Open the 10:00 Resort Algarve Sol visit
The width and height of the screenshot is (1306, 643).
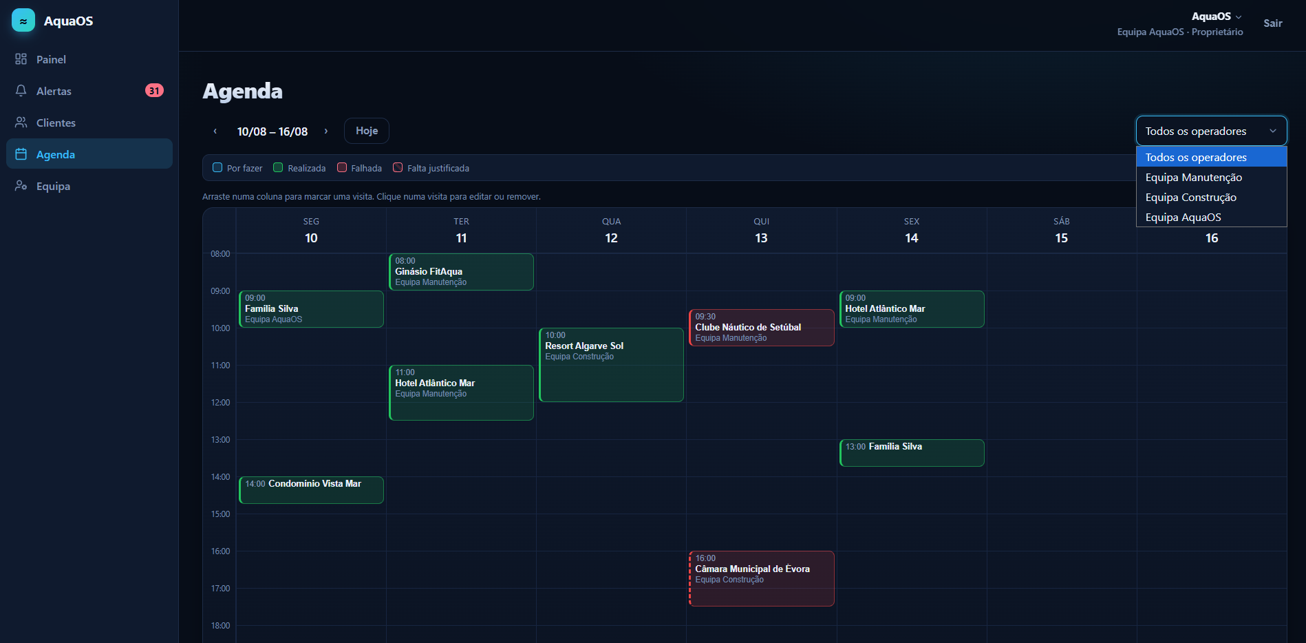(611, 365)
